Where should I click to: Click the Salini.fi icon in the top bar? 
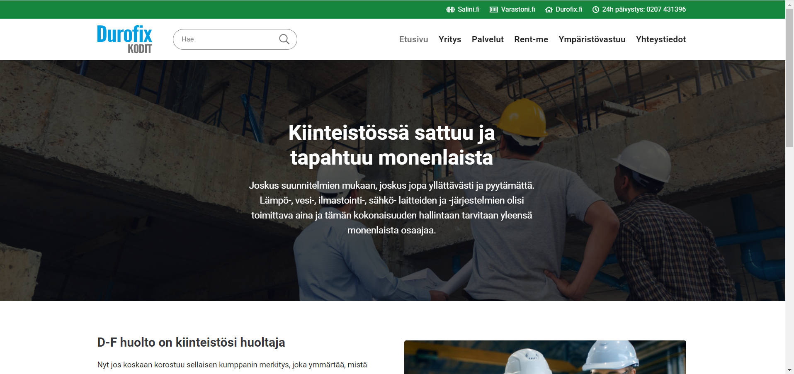tap(450, 9)
